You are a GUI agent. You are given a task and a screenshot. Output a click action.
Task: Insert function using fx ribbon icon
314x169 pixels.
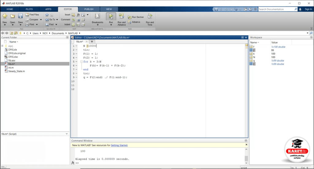click(x=78, y=15)
